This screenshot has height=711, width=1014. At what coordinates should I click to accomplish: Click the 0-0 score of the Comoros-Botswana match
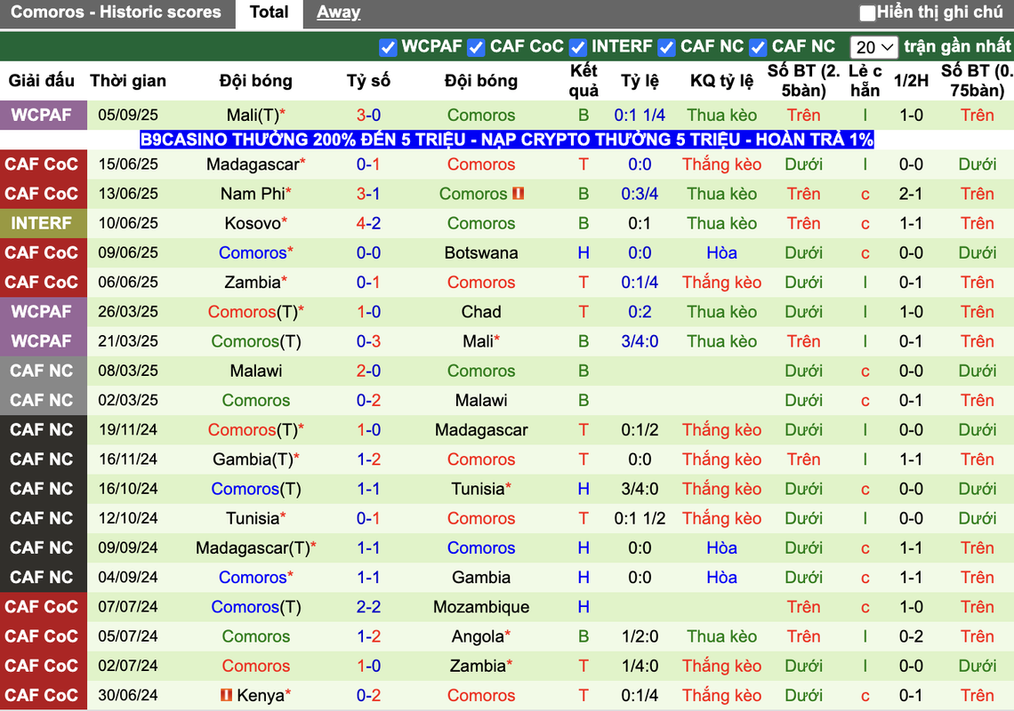[368, 252]
